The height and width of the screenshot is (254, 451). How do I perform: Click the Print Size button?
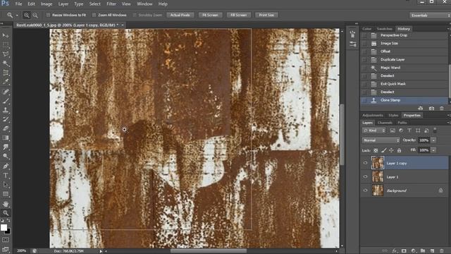click(x=266, y=15)
